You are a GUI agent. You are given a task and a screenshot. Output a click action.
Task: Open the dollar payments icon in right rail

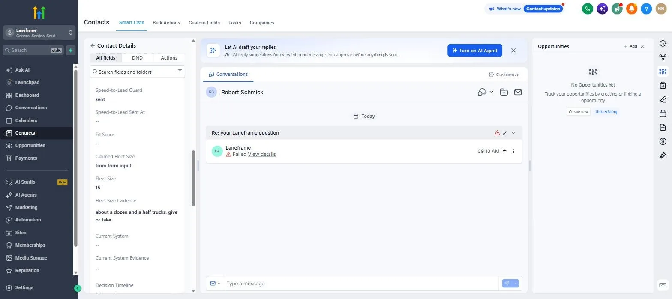(663, 141)
